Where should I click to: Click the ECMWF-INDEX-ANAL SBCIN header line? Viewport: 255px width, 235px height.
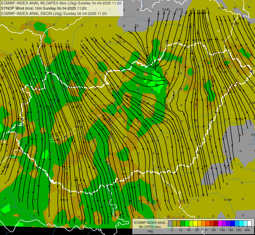point(54,14)
